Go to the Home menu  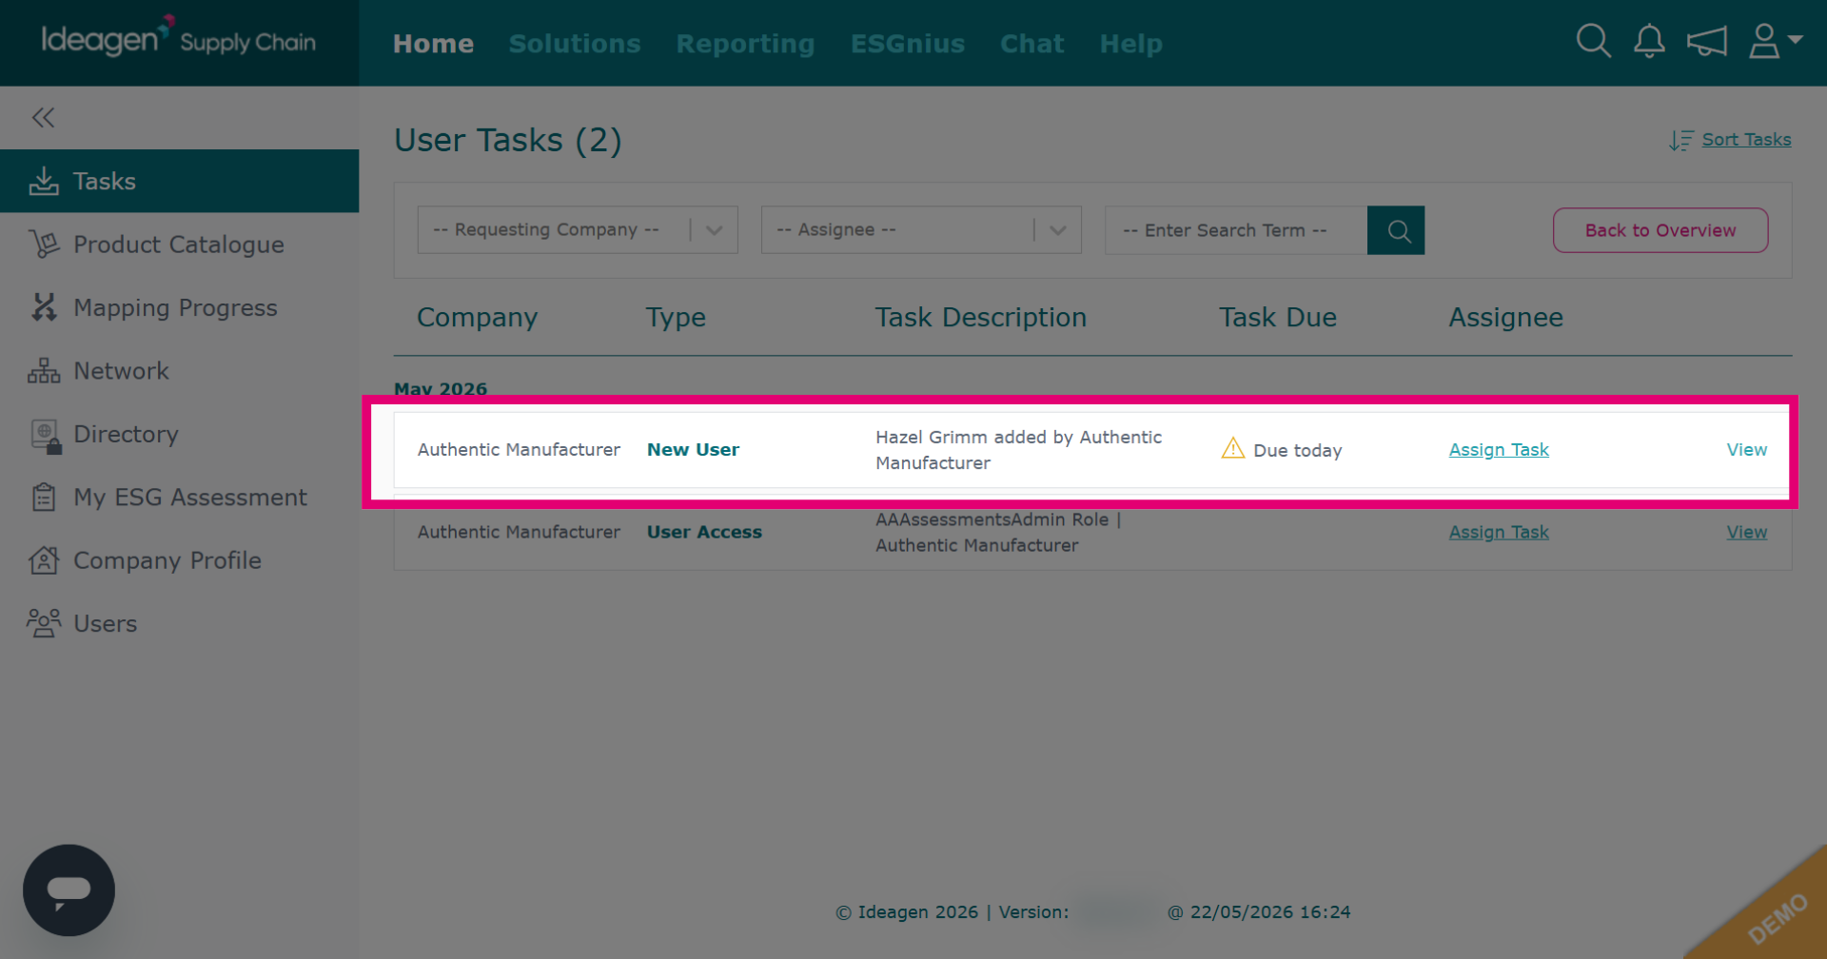coord(433,44)
